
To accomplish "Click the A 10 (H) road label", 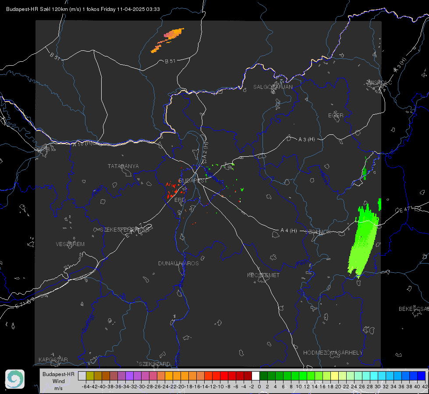I will pyautogui.click(x=82, y=143).
